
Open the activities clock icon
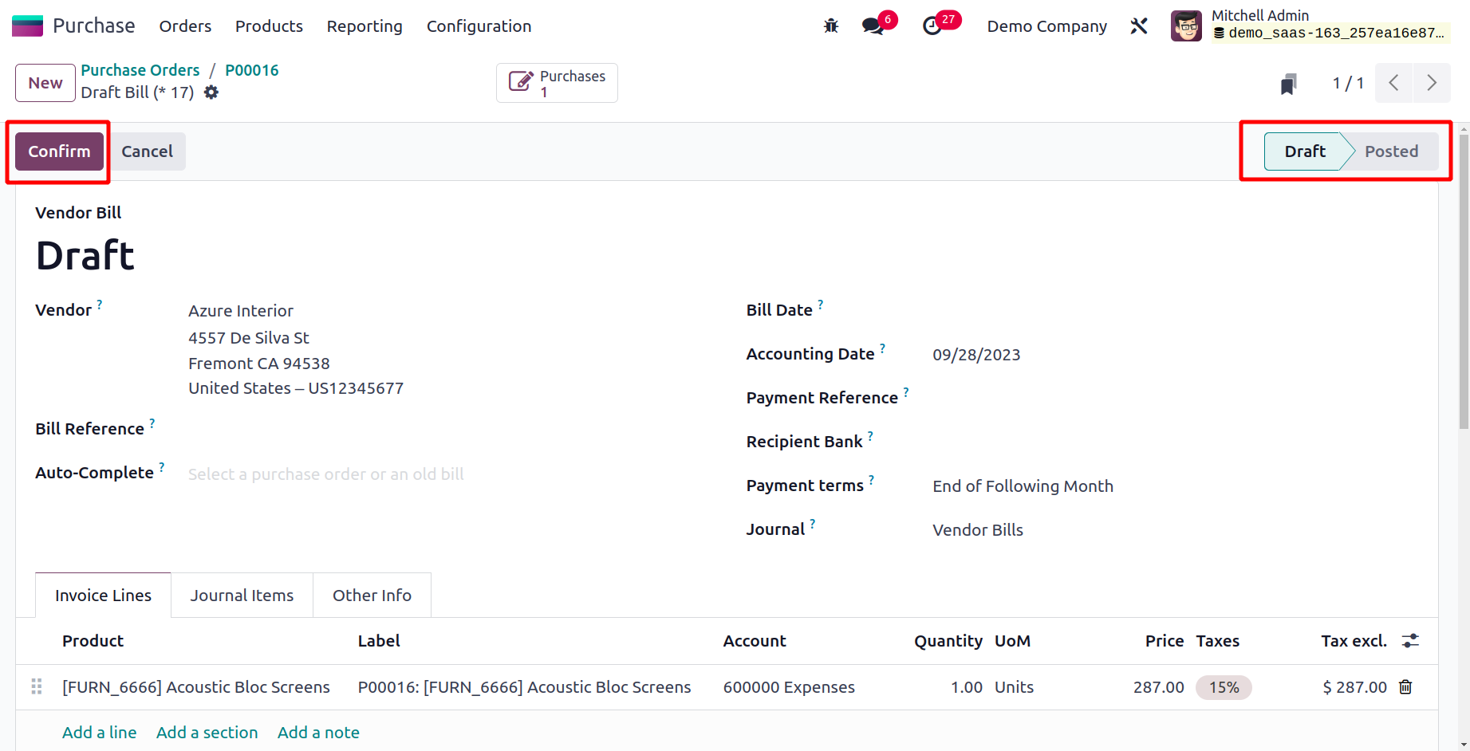[x=932, y=26]
